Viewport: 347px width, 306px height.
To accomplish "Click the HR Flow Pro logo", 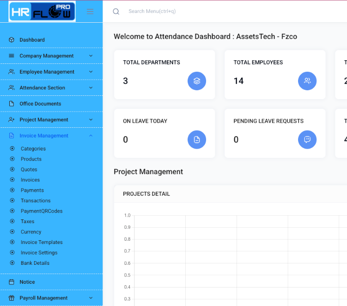I will [x=42, y=12].
